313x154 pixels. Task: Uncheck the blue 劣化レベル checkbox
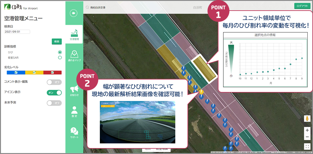pyautogui.click(x=16, y=72)
